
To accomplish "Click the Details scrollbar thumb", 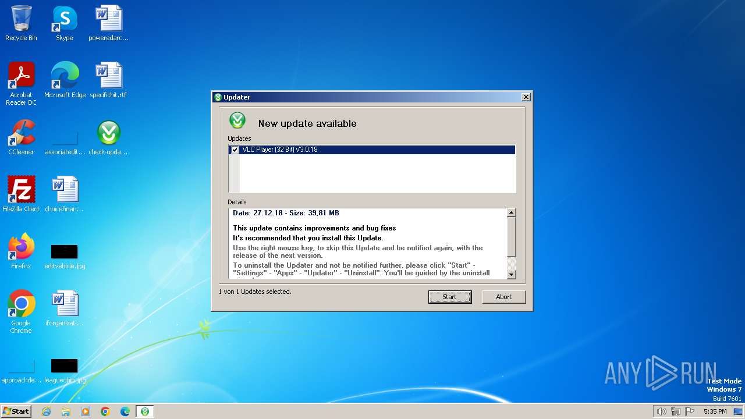I will pyautogui.click(x=512, y=237).
